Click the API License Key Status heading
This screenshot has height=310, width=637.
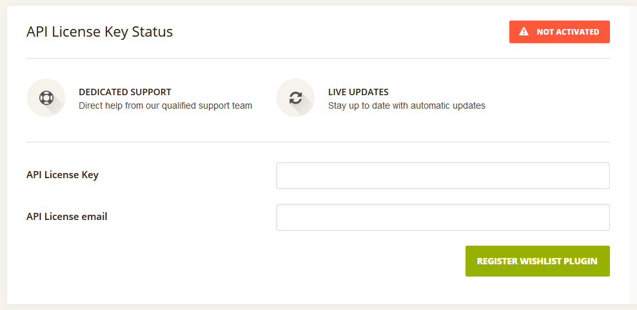pyautogui.click(x=99, y=32)
